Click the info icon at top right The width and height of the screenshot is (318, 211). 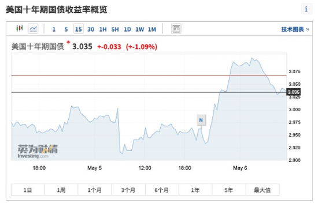tap(306, 9)
